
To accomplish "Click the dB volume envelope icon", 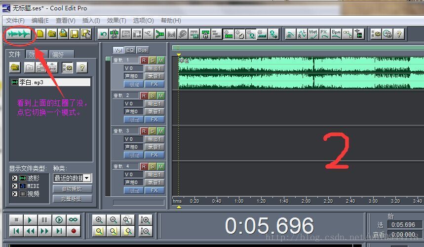I will [290, 34].
